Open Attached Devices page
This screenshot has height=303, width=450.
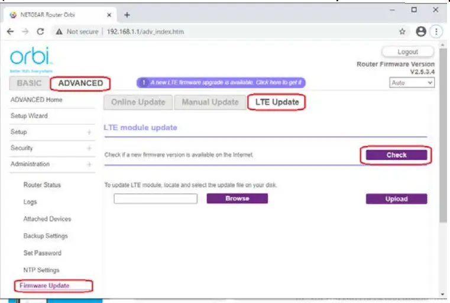click(x=47, y=219)
